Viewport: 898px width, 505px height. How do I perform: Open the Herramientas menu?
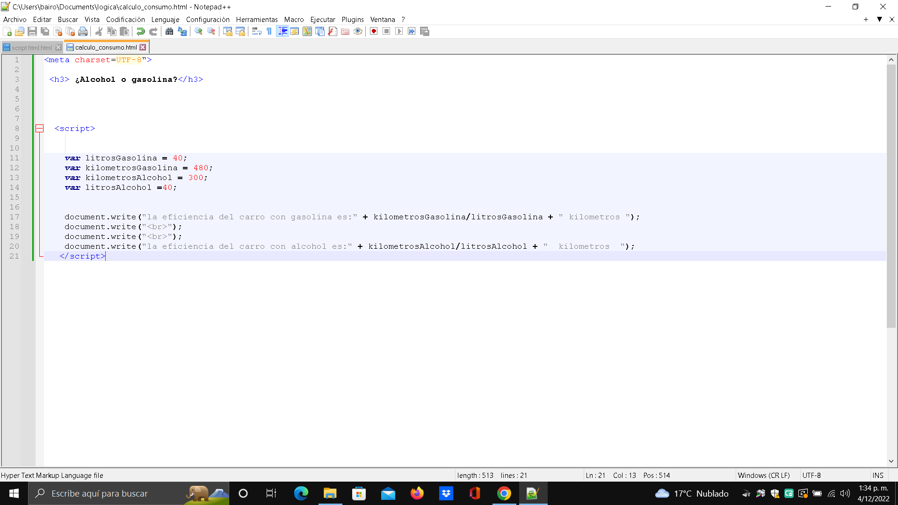(257, 20)
